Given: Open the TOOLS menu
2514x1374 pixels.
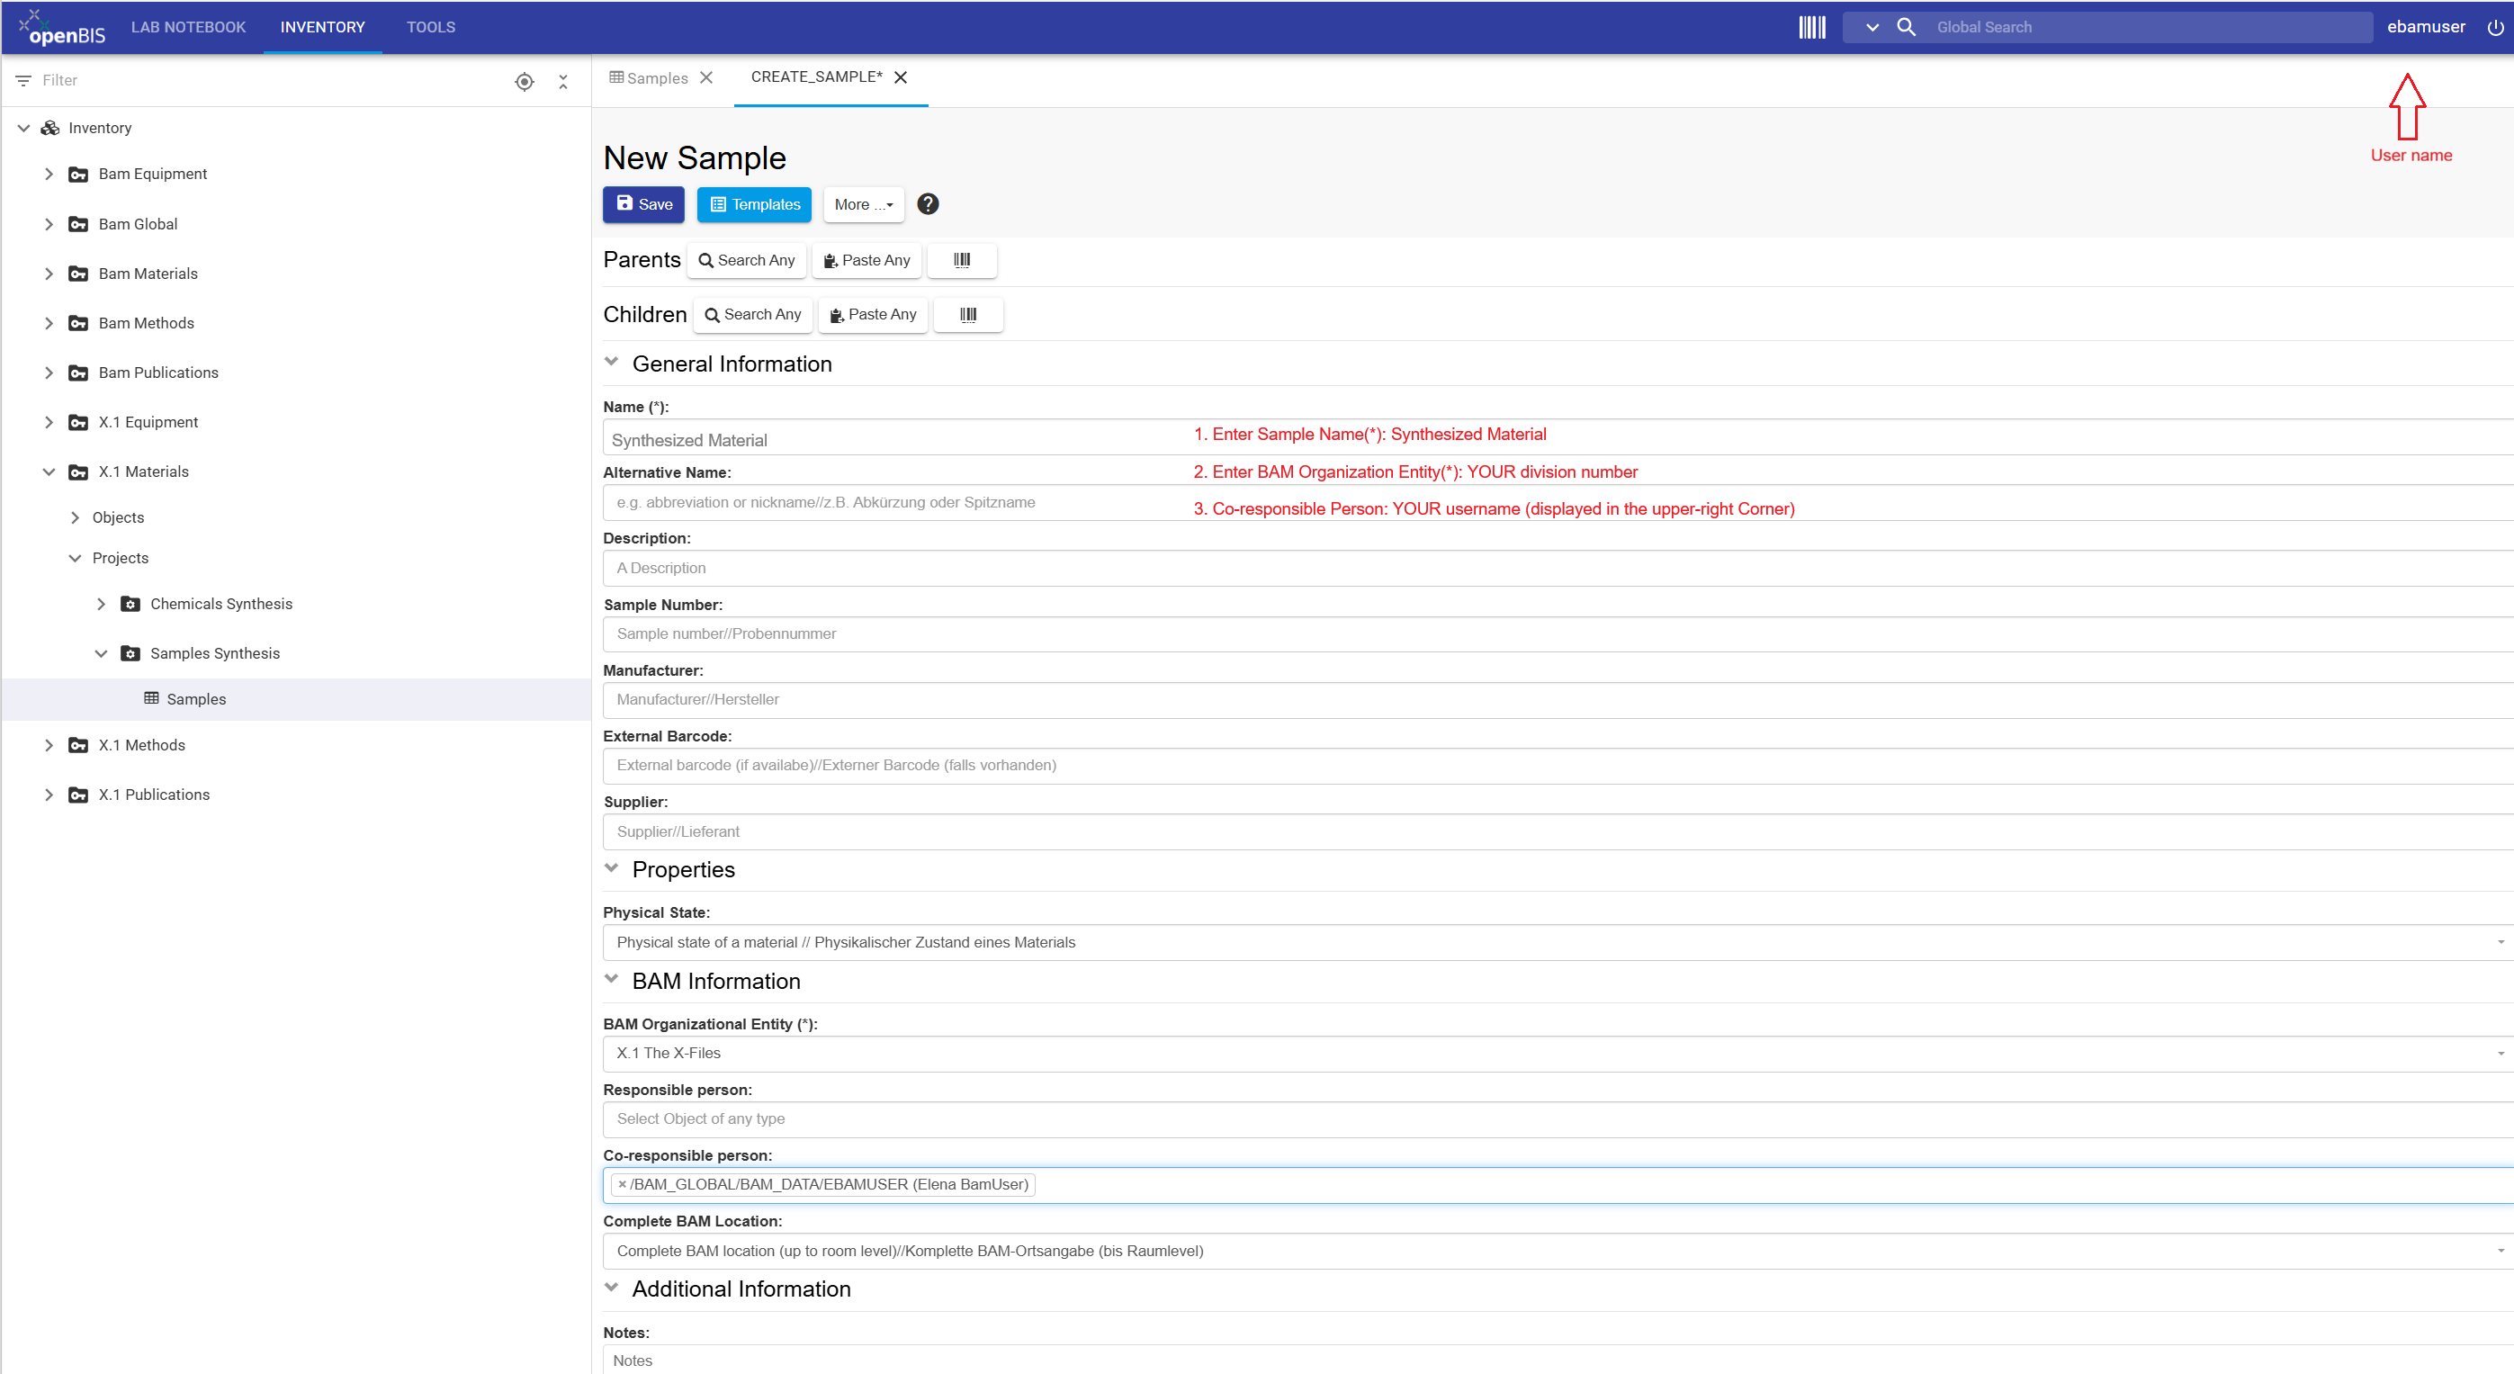Looking at the screenshot, I should click(431, 27).
